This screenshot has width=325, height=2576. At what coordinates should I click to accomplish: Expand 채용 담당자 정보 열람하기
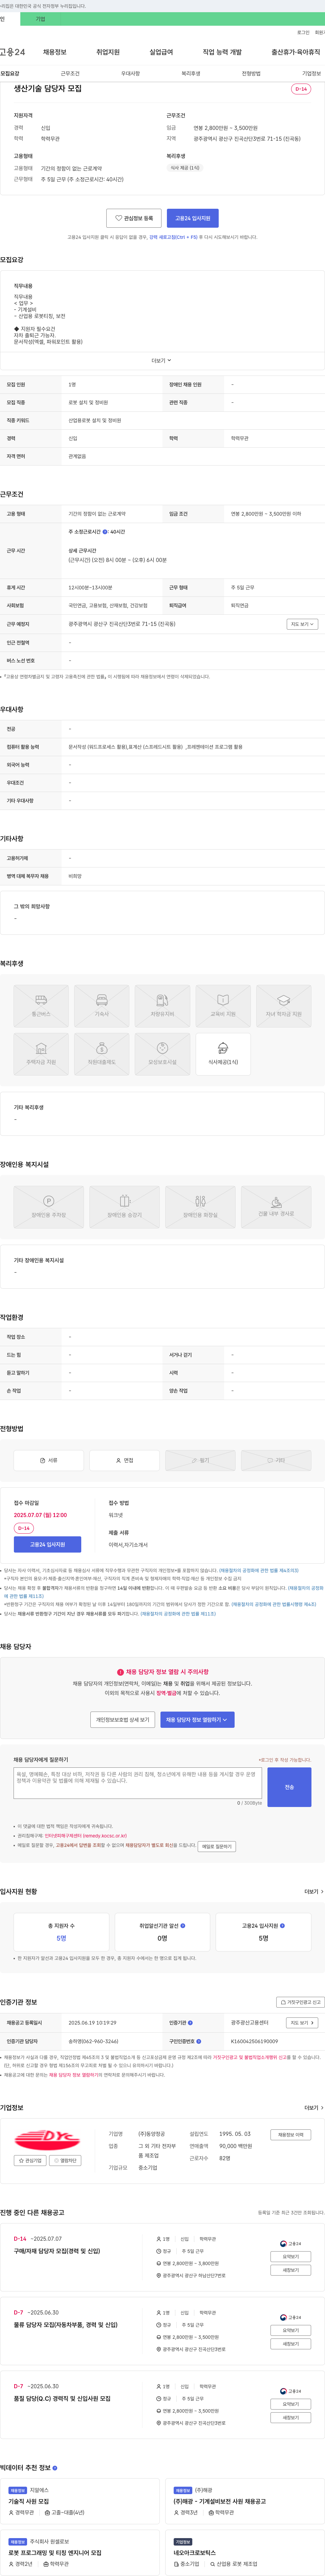coord(197,1720)
